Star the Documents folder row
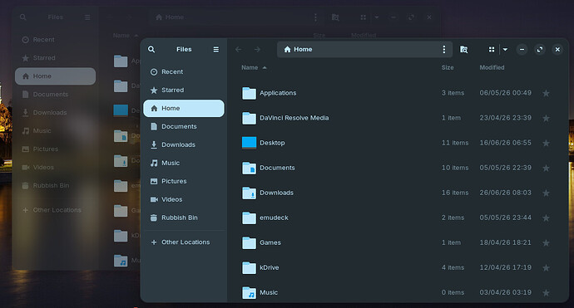The height and width of the screenshot is (308, 574). pos(546,168)
